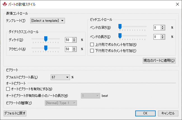
Task: Click the ベンドの深さ value input field
Action: pos(157,28)
